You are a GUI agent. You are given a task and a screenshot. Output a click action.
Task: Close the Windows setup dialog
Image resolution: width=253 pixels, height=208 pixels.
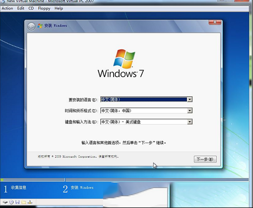(x=215, y=22)
